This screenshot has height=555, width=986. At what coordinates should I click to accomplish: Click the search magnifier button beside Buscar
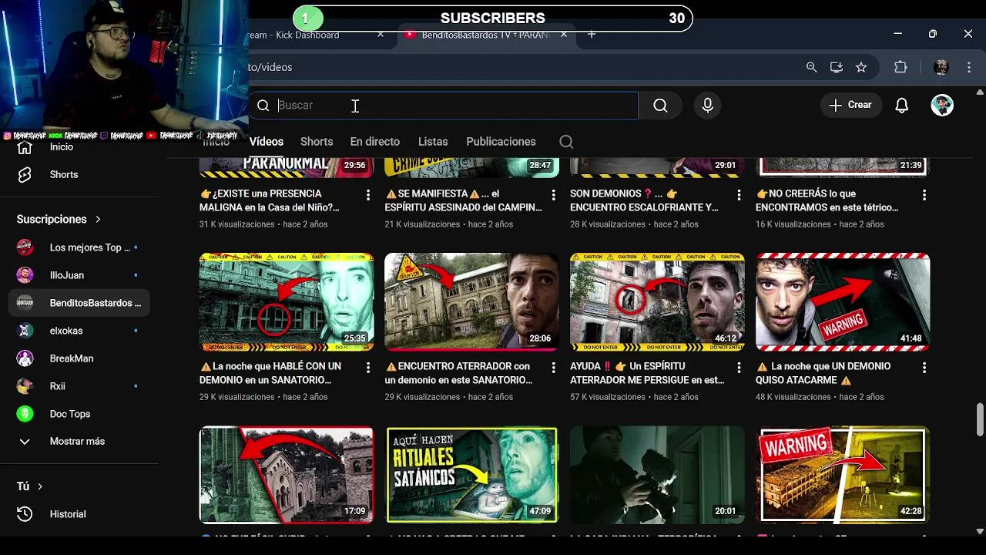660,106
